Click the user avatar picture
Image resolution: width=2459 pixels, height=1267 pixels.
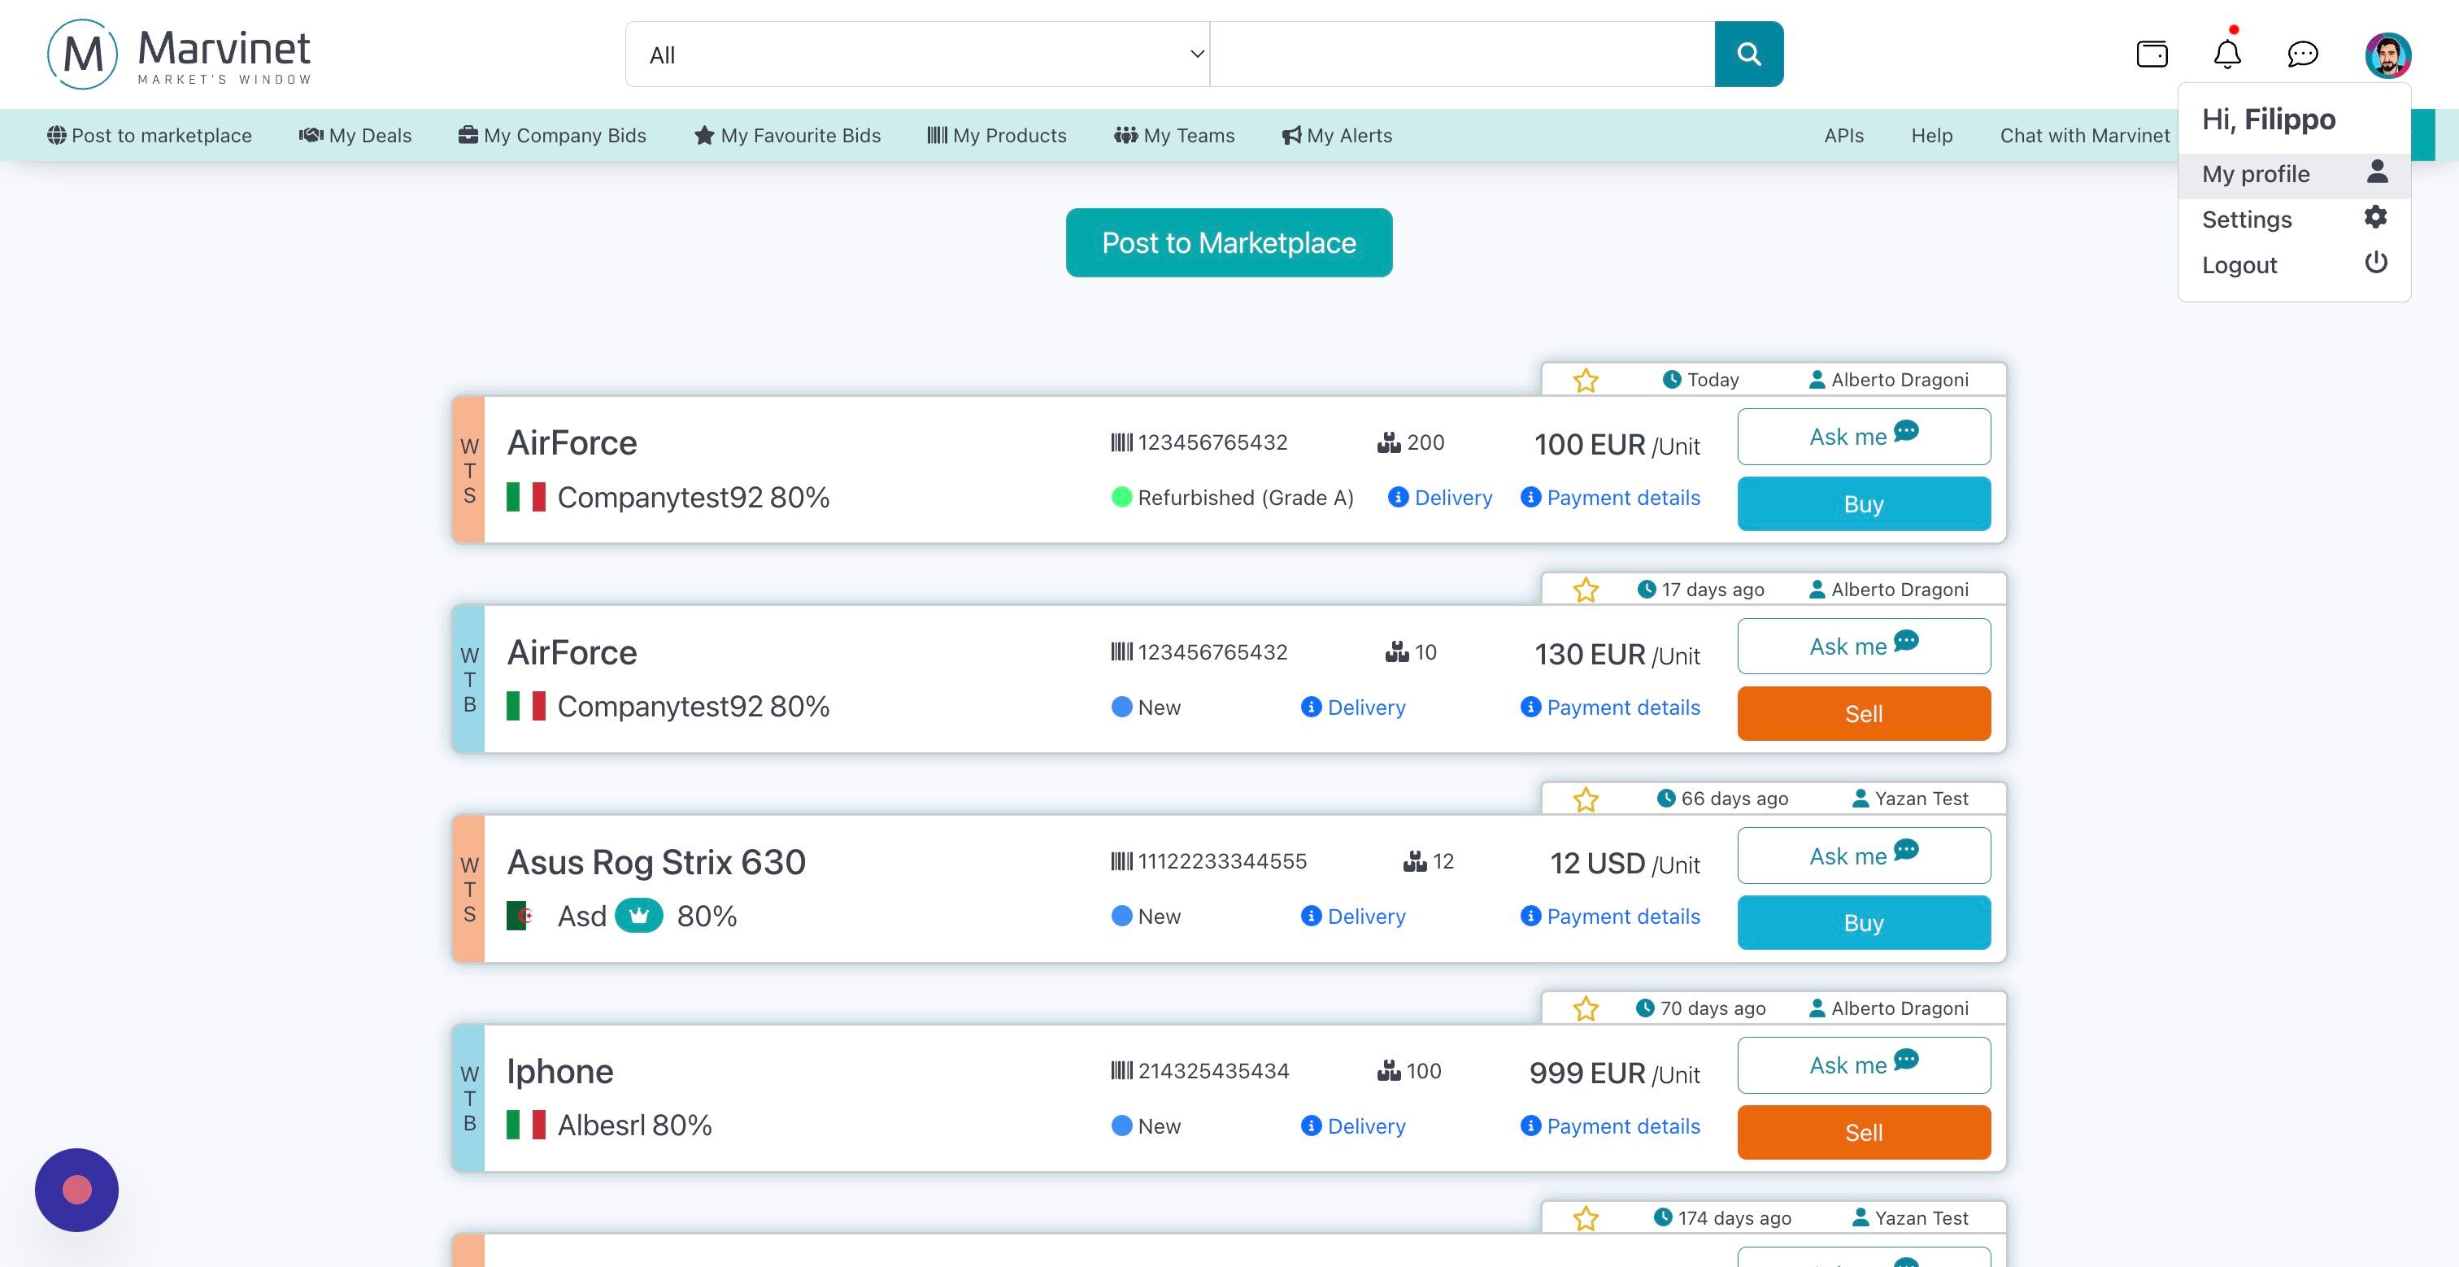pos(2387,55)
